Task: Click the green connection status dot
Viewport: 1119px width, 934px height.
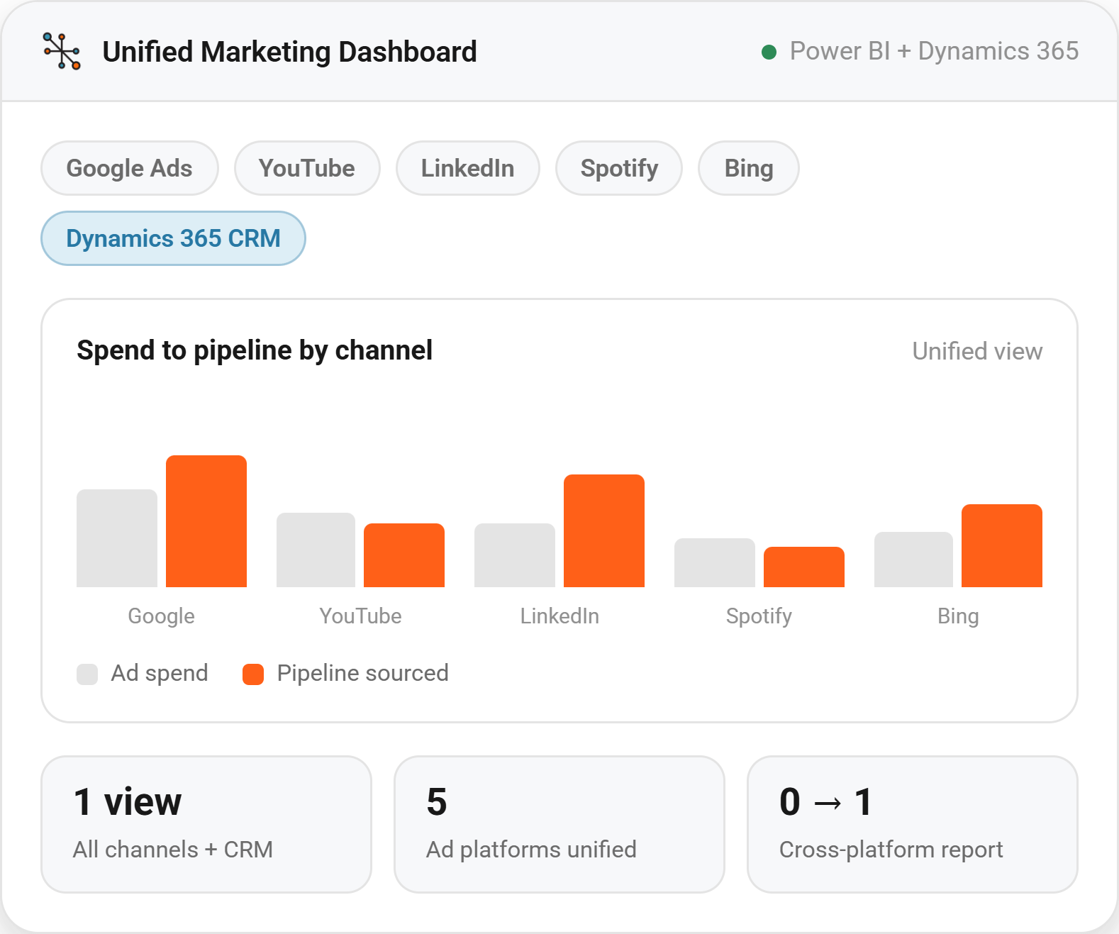Action: (769, 52)
